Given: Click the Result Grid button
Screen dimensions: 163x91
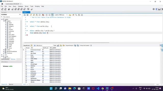Looking at the screenshot, I should (26, 45).
